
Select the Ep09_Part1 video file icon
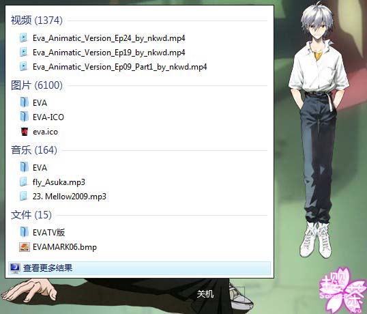coord(24,66)
